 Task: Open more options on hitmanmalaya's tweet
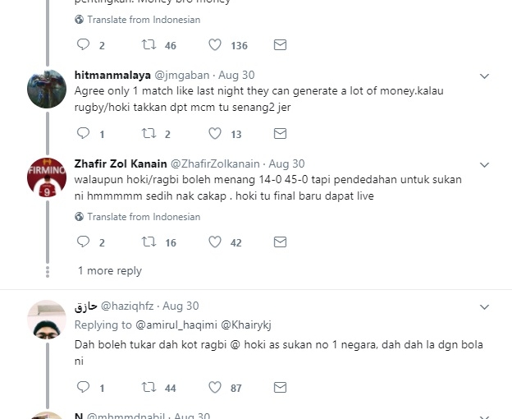coord(484,76)
